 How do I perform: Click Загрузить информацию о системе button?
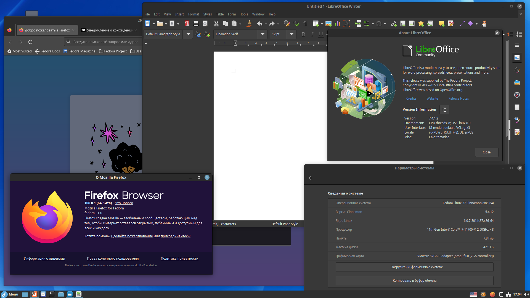(x=415, y=267)
